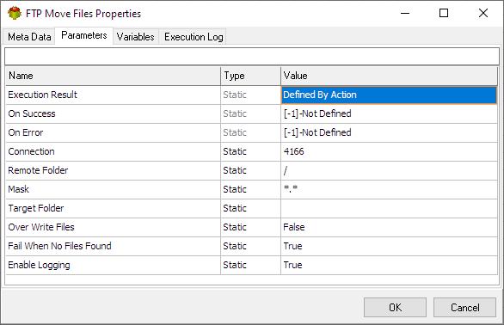The height and width of the screenshot is (325, 504).
Task: Open the Execution Log tab
Action: coord(194,37)
